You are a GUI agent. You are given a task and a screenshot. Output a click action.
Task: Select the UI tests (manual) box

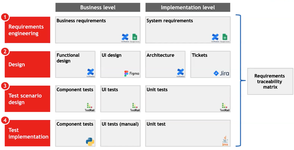(120, 133)
